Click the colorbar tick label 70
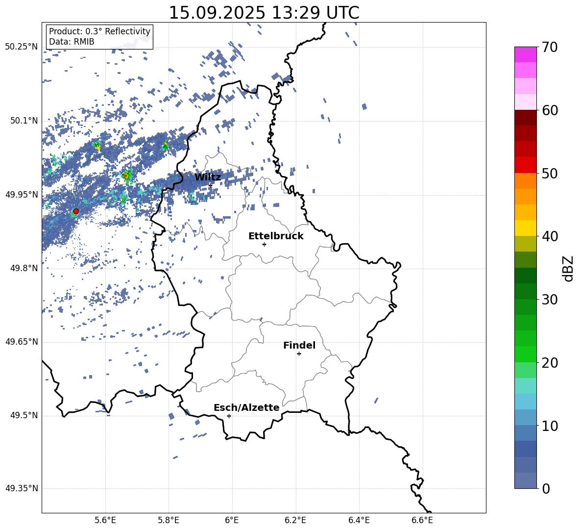The width and height of the screenshot is (580, 530). (550, 47)
